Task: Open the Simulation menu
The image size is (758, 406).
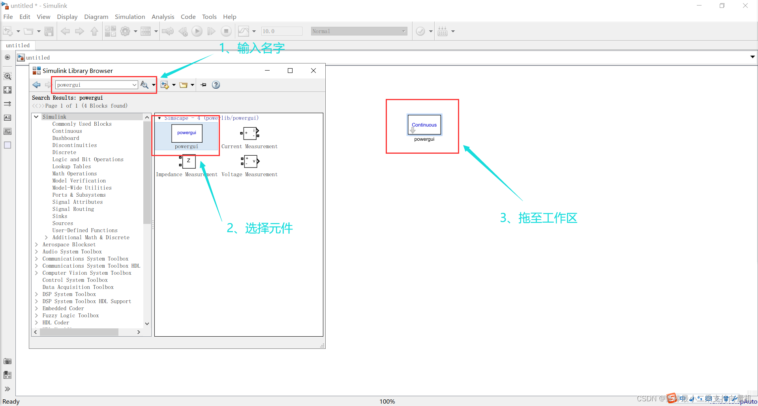Action: 130,17
